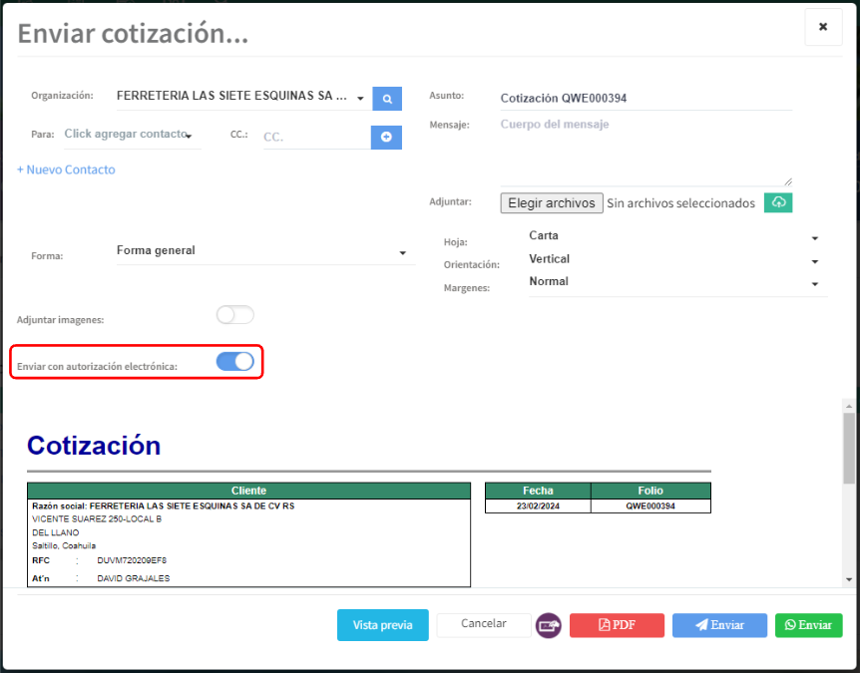860x673 pixels.
Task: Open the Margenes Normal dropdown
Action: pos(673,282)
